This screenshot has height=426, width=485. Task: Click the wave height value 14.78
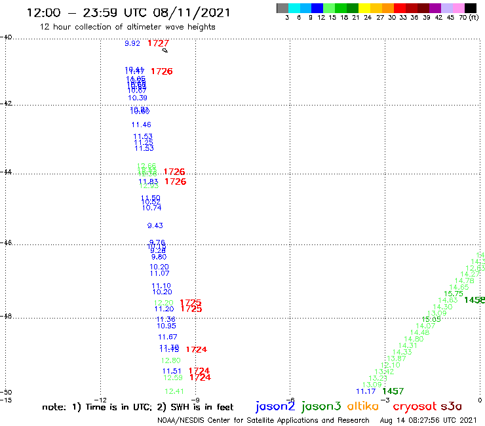pyautogui.click(x=464, y=281)
